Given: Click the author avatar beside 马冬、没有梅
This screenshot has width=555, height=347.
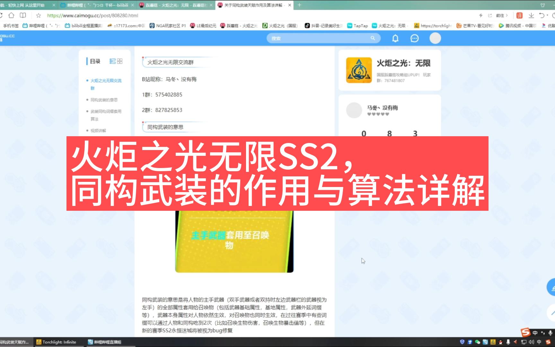Looking at the screenshot, I should tap(354, 110).
